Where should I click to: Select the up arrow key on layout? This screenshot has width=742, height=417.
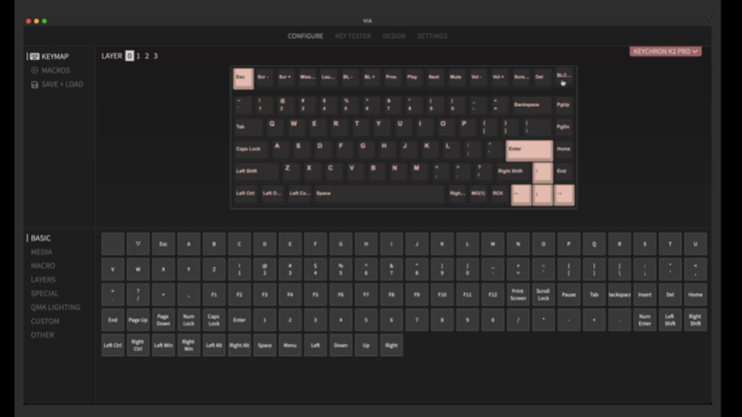tap(542, 173)
